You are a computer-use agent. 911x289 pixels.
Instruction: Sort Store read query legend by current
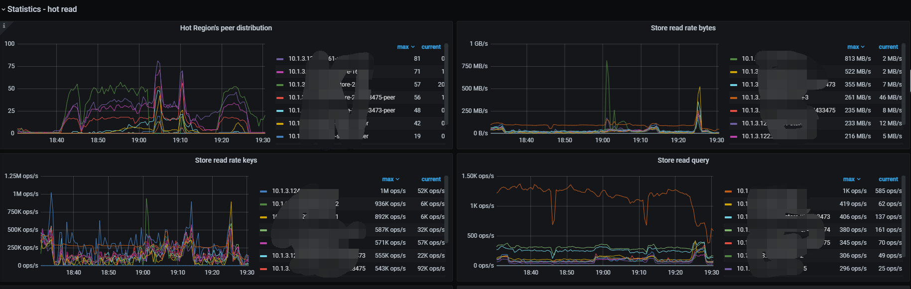coord(888,179)
